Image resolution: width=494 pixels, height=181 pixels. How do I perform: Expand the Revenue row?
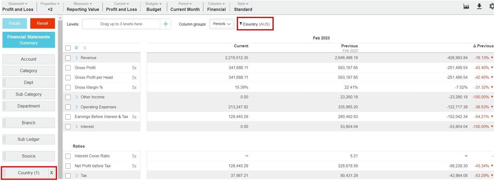77,58
